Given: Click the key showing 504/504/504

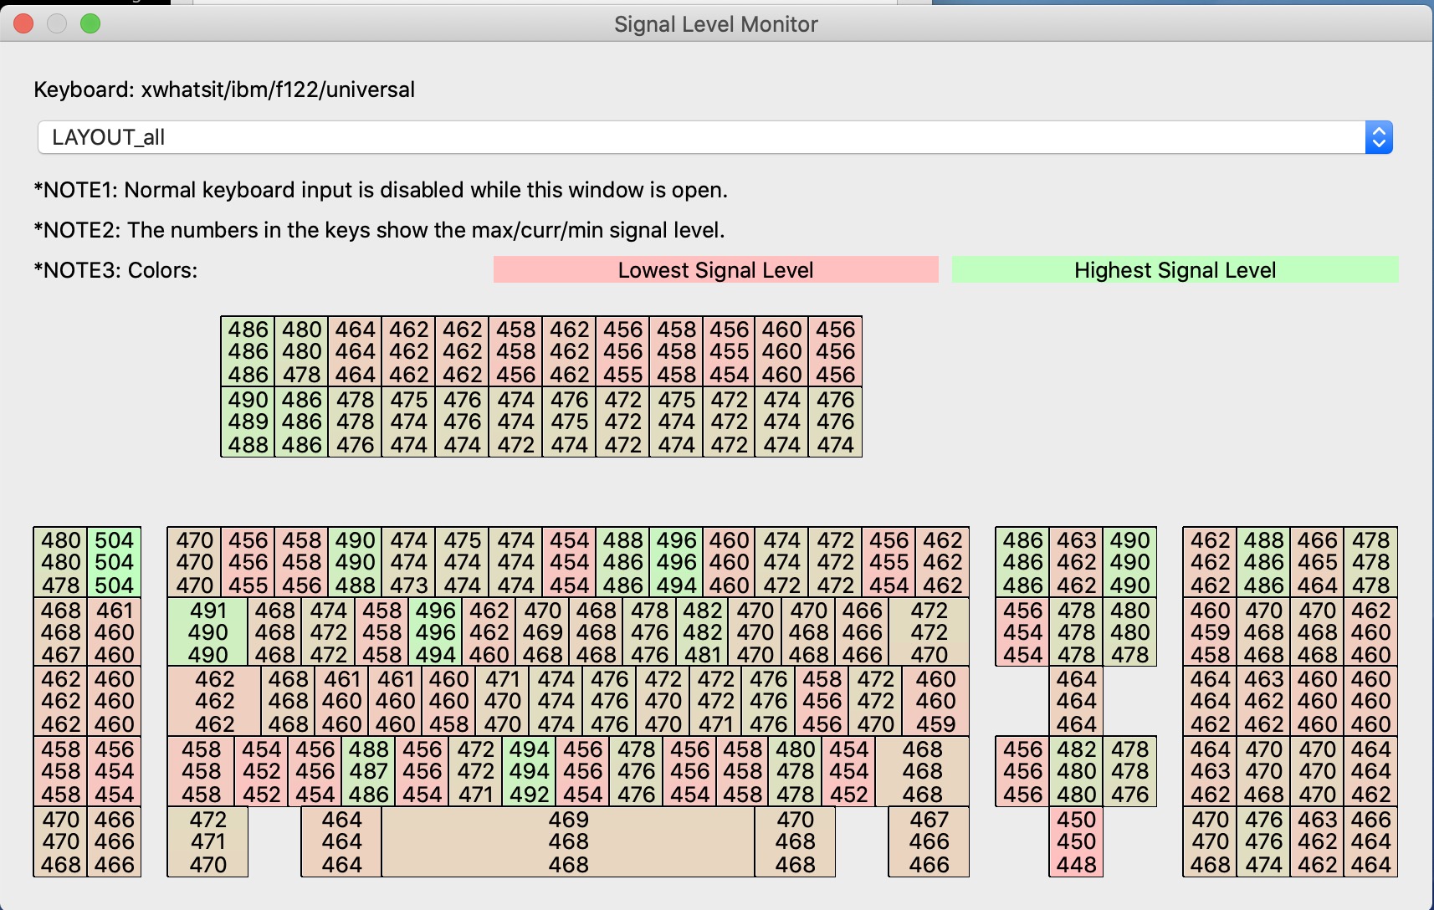Looking at the screenshot, I should (115, 562).
